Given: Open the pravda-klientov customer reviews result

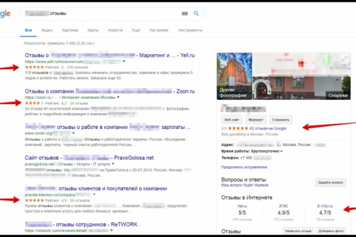Looking at the screenshot, I should pyautogui.click(x=96, y=189).
